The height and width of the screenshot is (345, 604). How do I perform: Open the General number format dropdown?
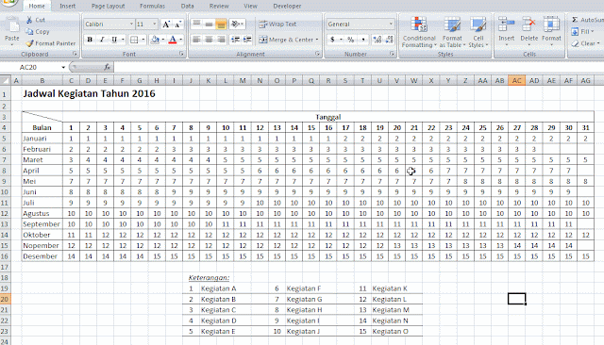(391, 25)
